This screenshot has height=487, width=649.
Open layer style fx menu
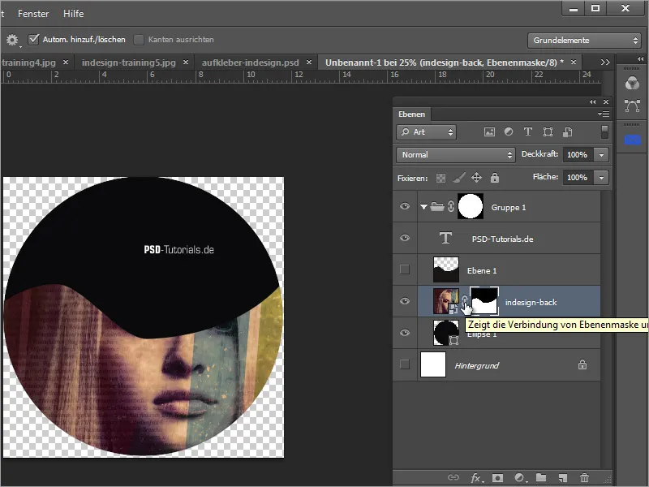click(x=476, y=478)
